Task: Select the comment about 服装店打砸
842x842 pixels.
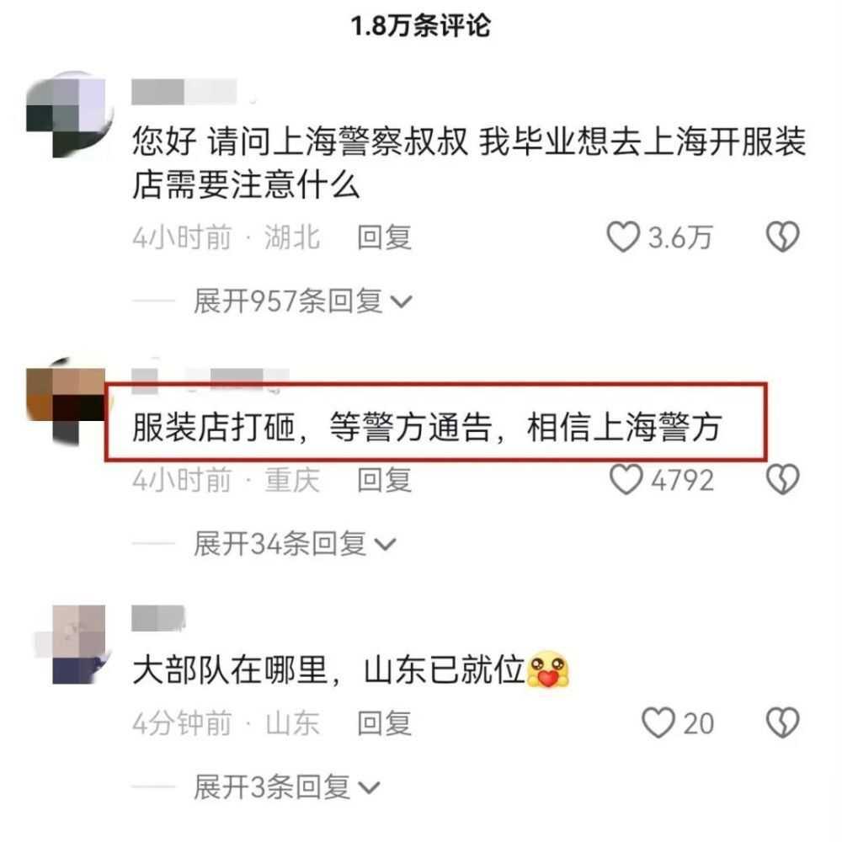Action: [427, 428]
